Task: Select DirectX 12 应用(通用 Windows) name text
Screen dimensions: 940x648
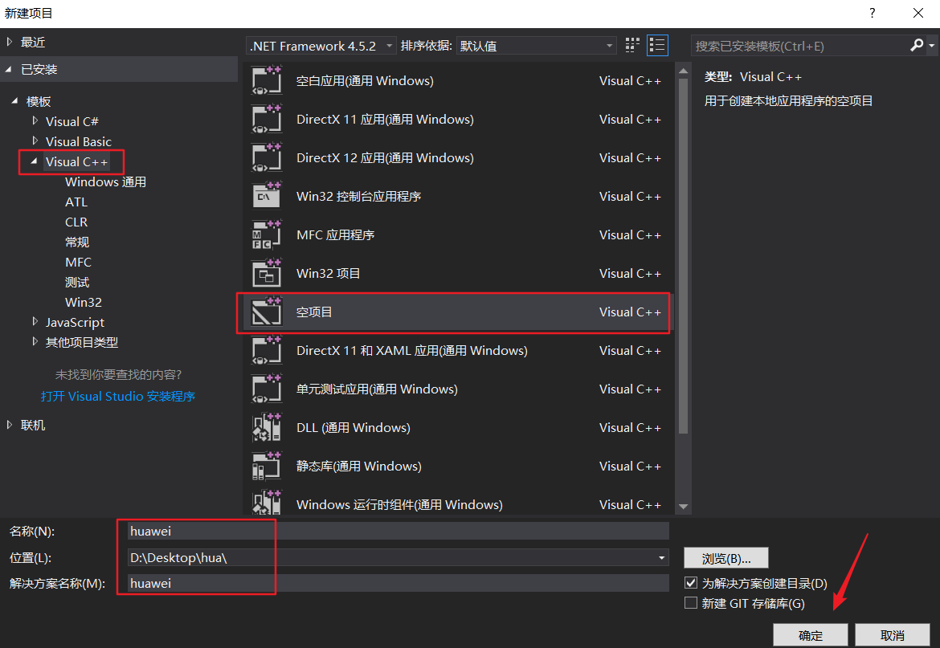Action: tap(385, 158)
